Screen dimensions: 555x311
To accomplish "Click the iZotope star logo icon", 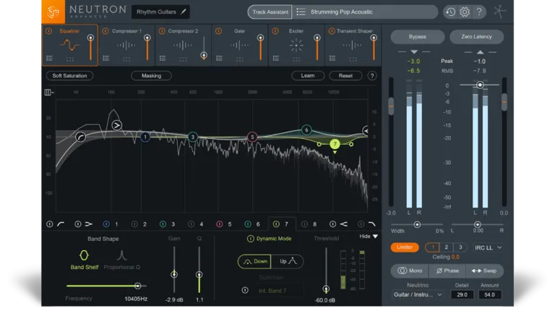I will pos(500,12).
